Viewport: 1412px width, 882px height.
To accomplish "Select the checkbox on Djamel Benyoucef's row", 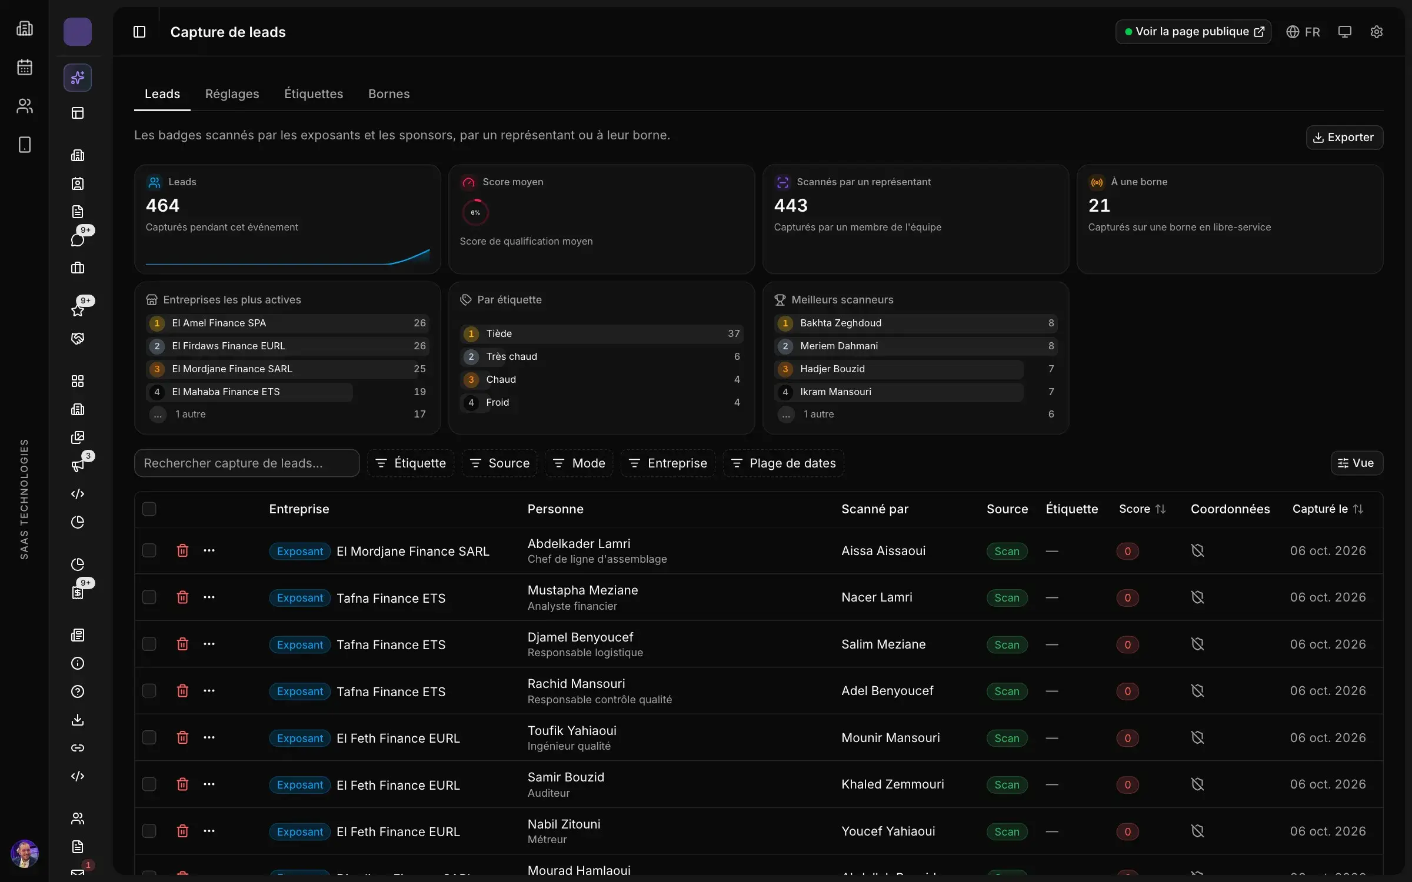I will click(x=149, y=644).
